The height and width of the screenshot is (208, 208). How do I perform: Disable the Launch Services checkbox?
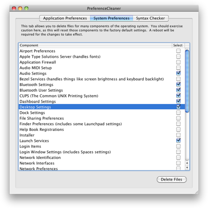point(178,140)
